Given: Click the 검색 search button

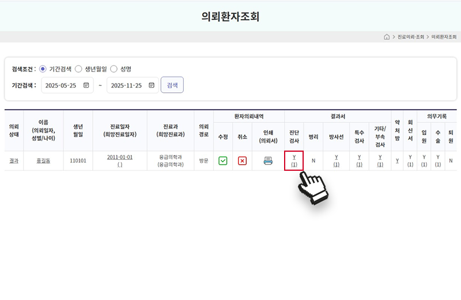Looking at the screenshot, I should pyautogui.click(x=172, y=85).
